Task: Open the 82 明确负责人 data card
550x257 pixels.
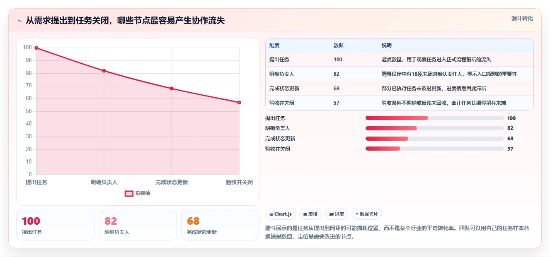Action: click(x=138, y=225)
